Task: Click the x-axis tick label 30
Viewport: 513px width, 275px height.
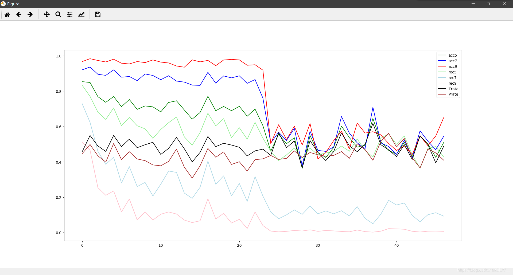Action: coord(318,245)
